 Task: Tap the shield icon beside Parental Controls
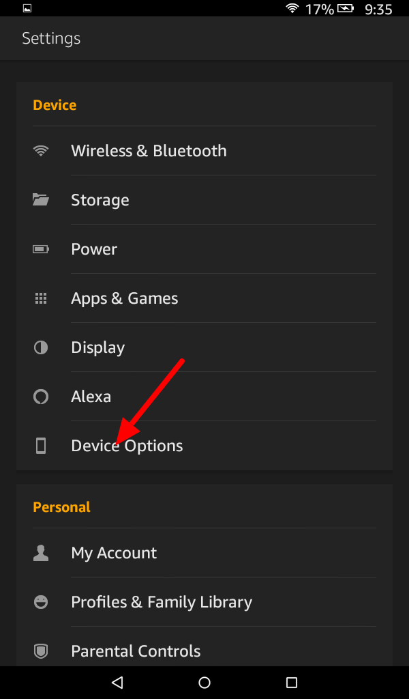pyautogui.click(x=40, y=651)
